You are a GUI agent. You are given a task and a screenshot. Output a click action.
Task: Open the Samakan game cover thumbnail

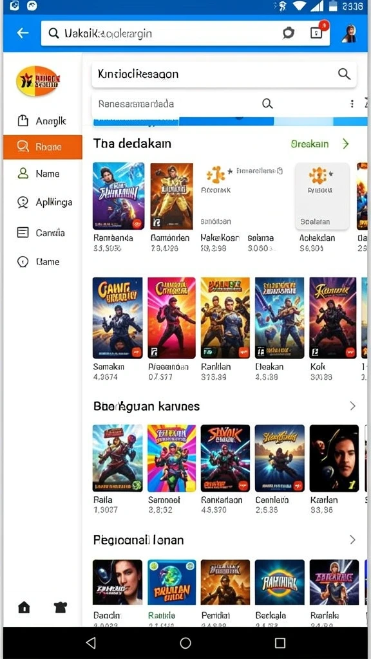117,318
